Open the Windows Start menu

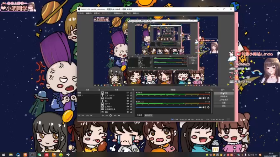tap(3, 155)
